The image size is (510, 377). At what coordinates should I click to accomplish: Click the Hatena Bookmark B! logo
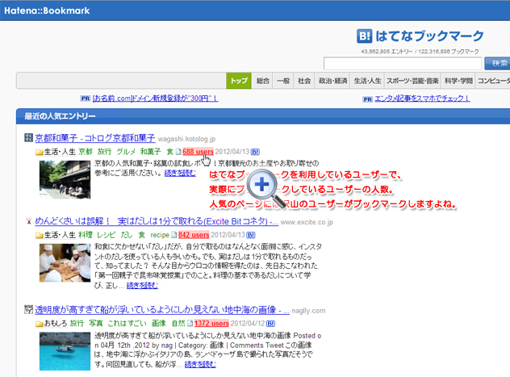[364, 36]
